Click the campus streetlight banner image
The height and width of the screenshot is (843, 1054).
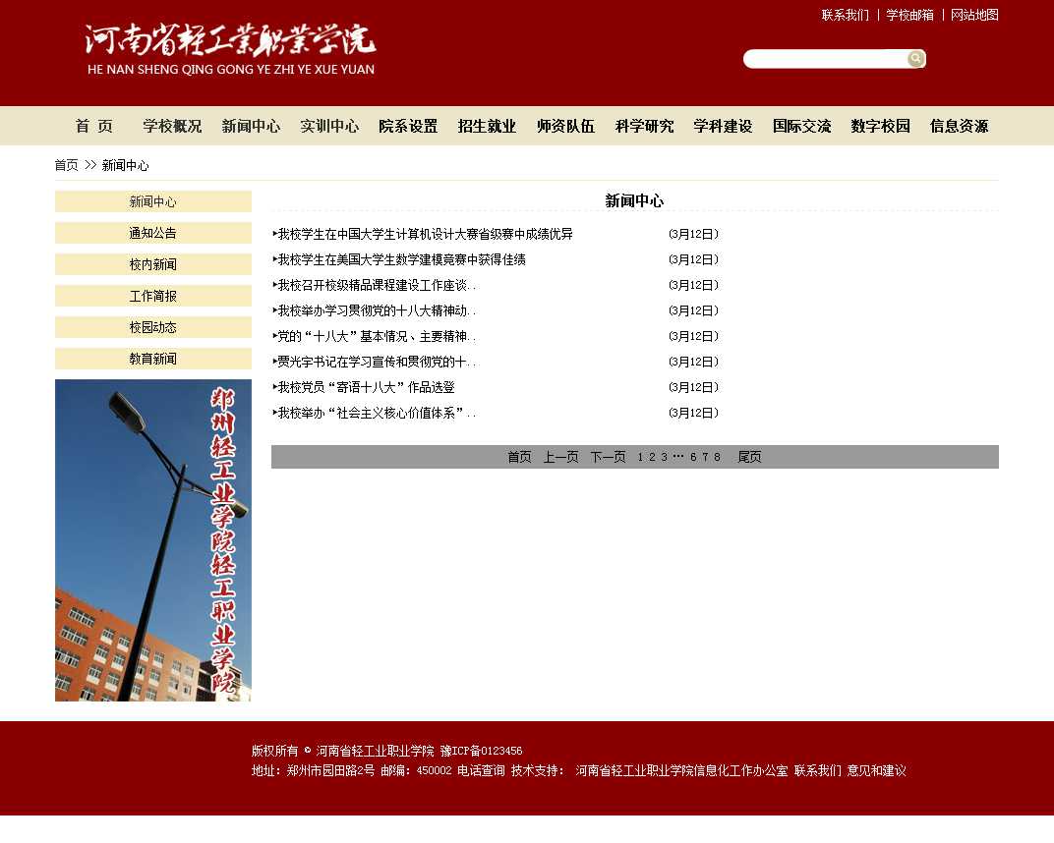[x=153, y=540]
